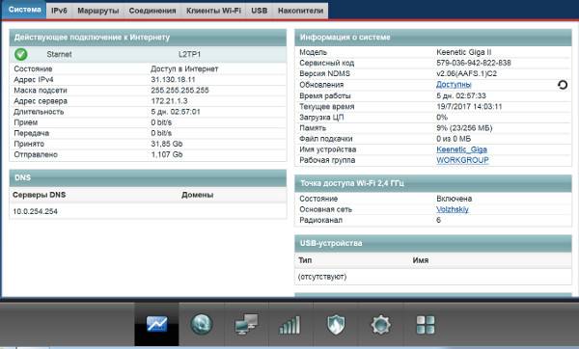This screenshot has height=349, width=579.
Task: Open the Keenetic_Giga device name link
Action: pyautogui.click(x=461, y=149)
